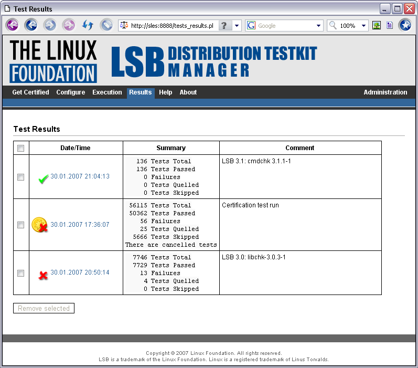Click the red cross failed status icon
The width and height of the screenshot is (418, 368).
click(x=43, y=275)
